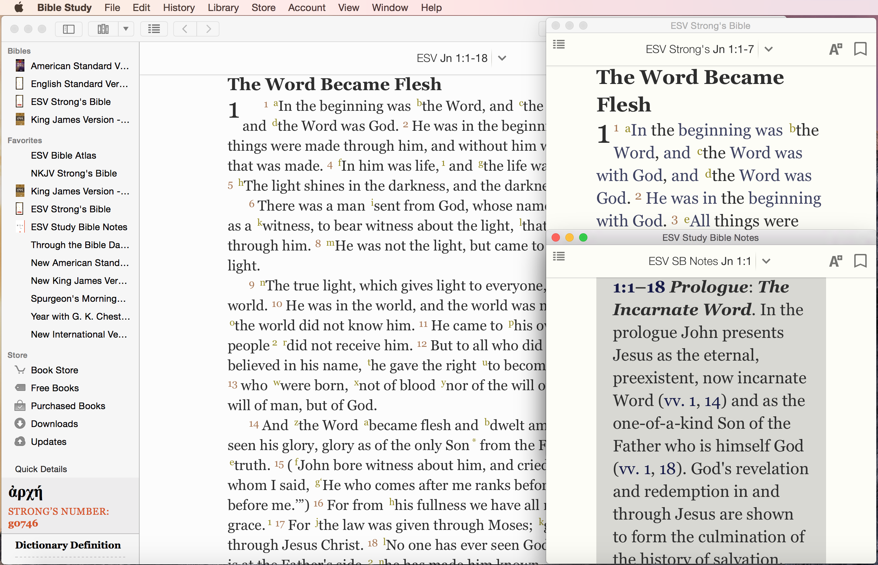Open the Window menu
Viewport: 878px width, 565px height.
(x=390, y=7)
